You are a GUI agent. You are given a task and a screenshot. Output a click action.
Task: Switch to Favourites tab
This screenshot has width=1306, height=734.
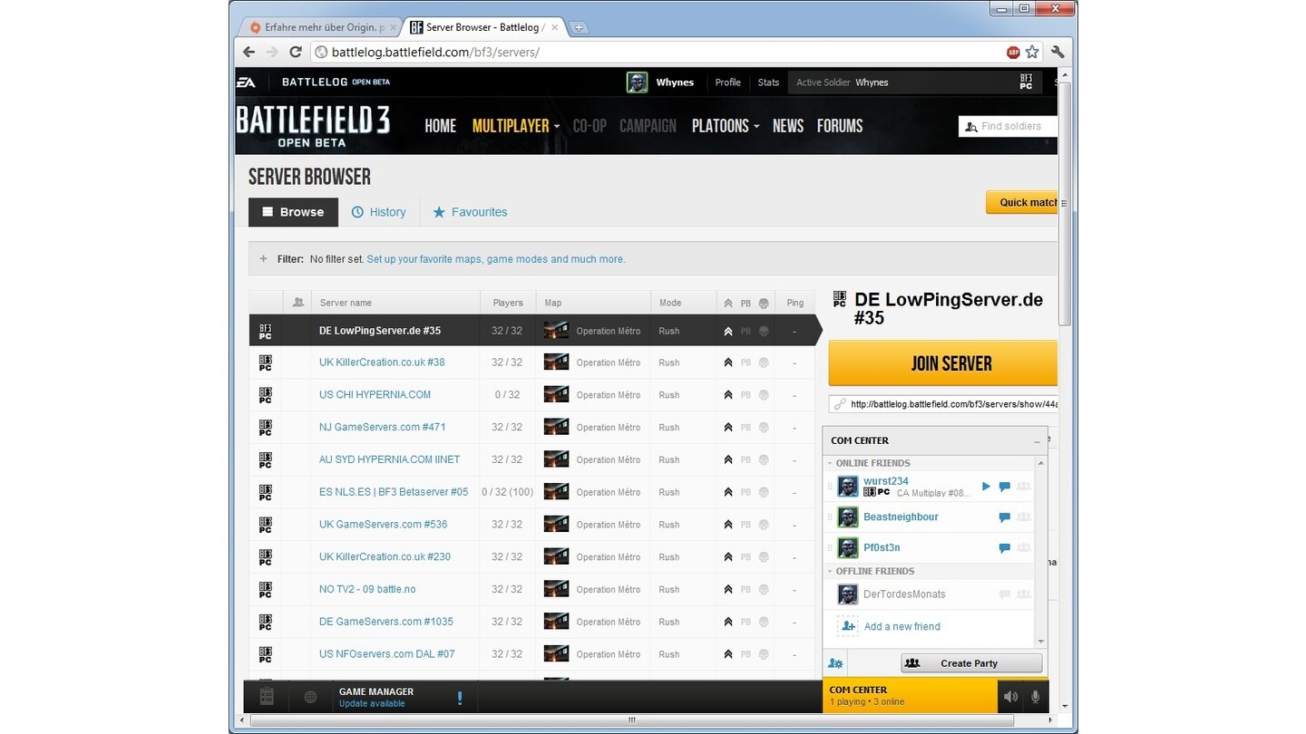pos(470,212)
